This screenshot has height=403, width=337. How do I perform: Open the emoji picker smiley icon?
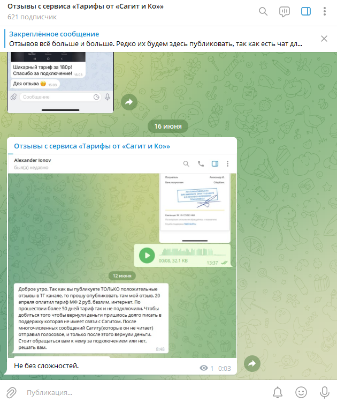(301, 392)
